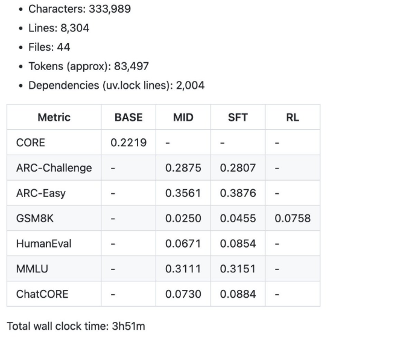
Task: Select the ARC-Easy SFT value 0.3876
Action: pyautogui.click(x=238, y=193)
